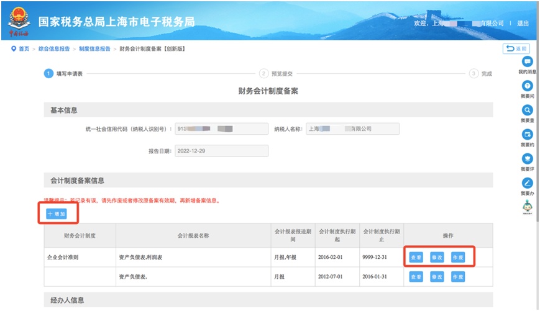Click the 财务会计制度 column header

80,236
